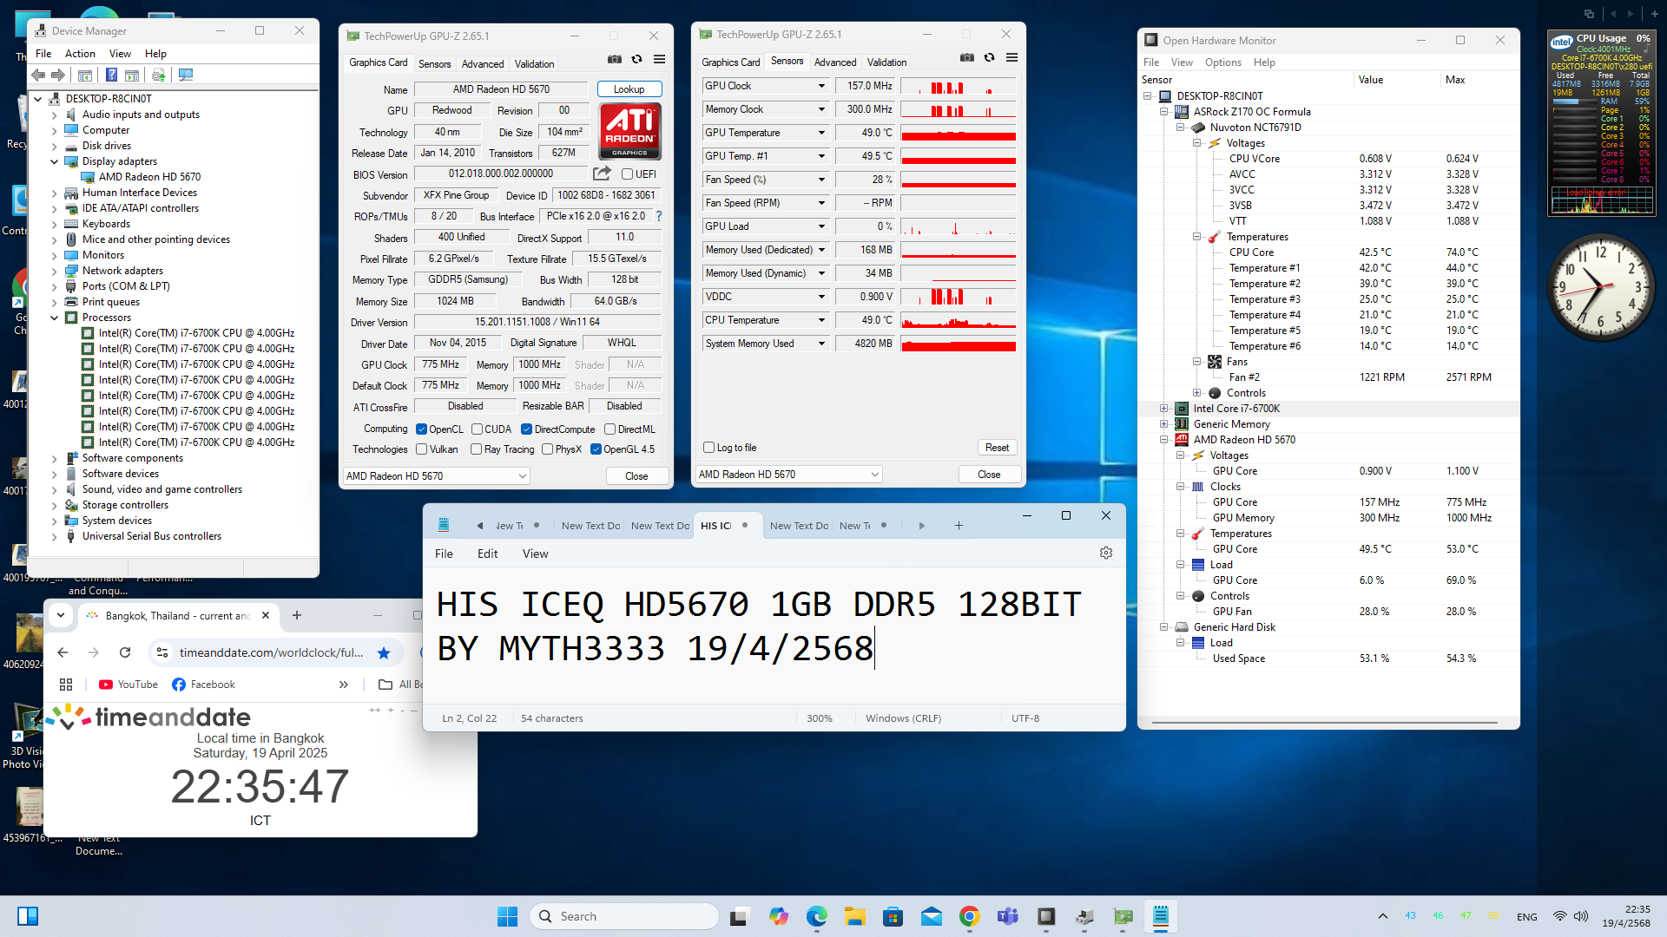Toggle the UEFI checkbox in GPU-Z
Viewport: 1667px width, 937px height.
tap(627, 174)
